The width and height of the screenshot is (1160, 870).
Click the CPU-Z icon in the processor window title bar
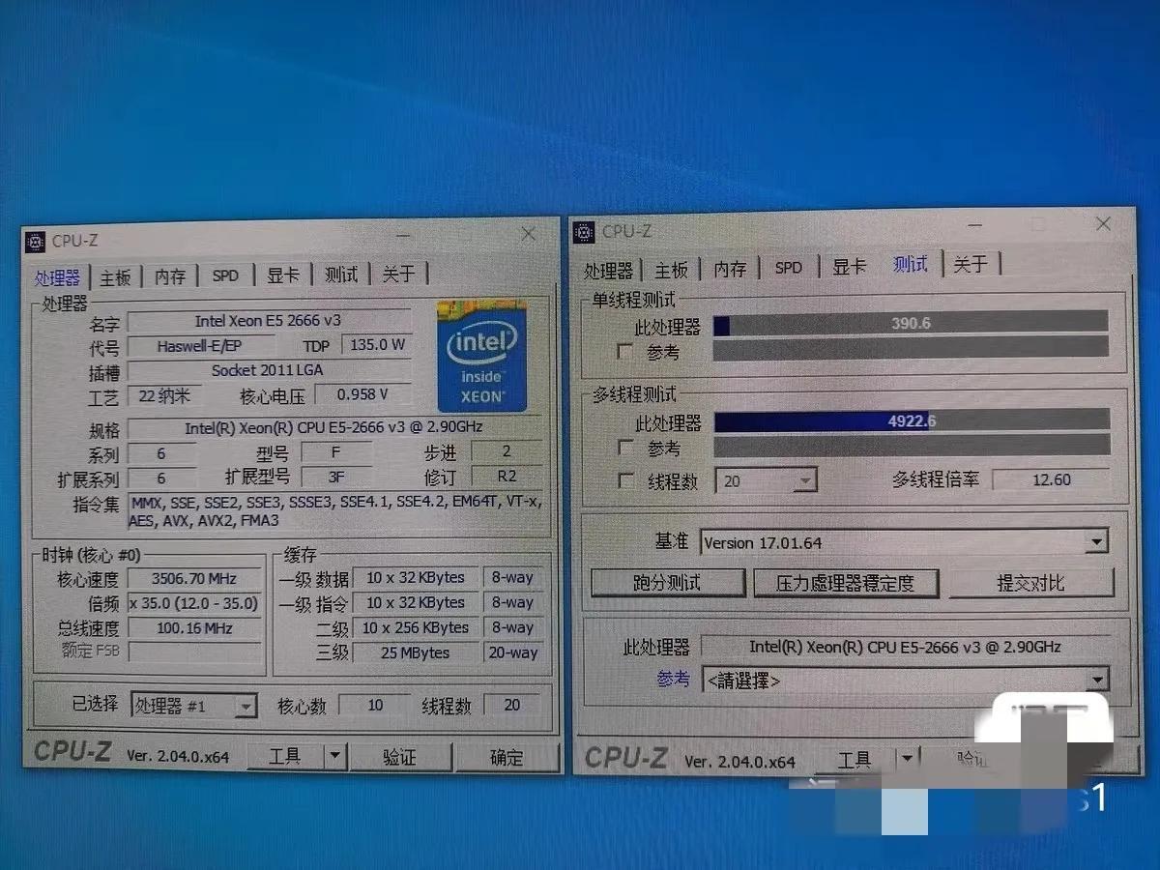36,241
